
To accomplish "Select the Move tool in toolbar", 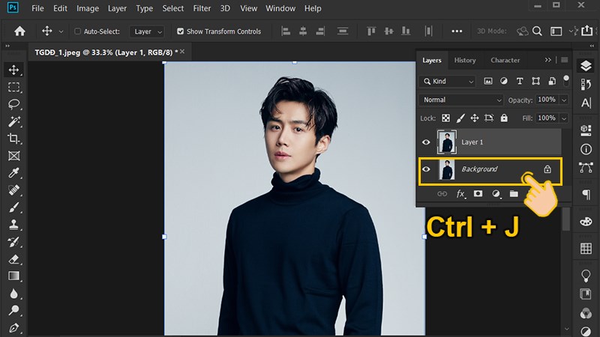I will tap(13, 70).
